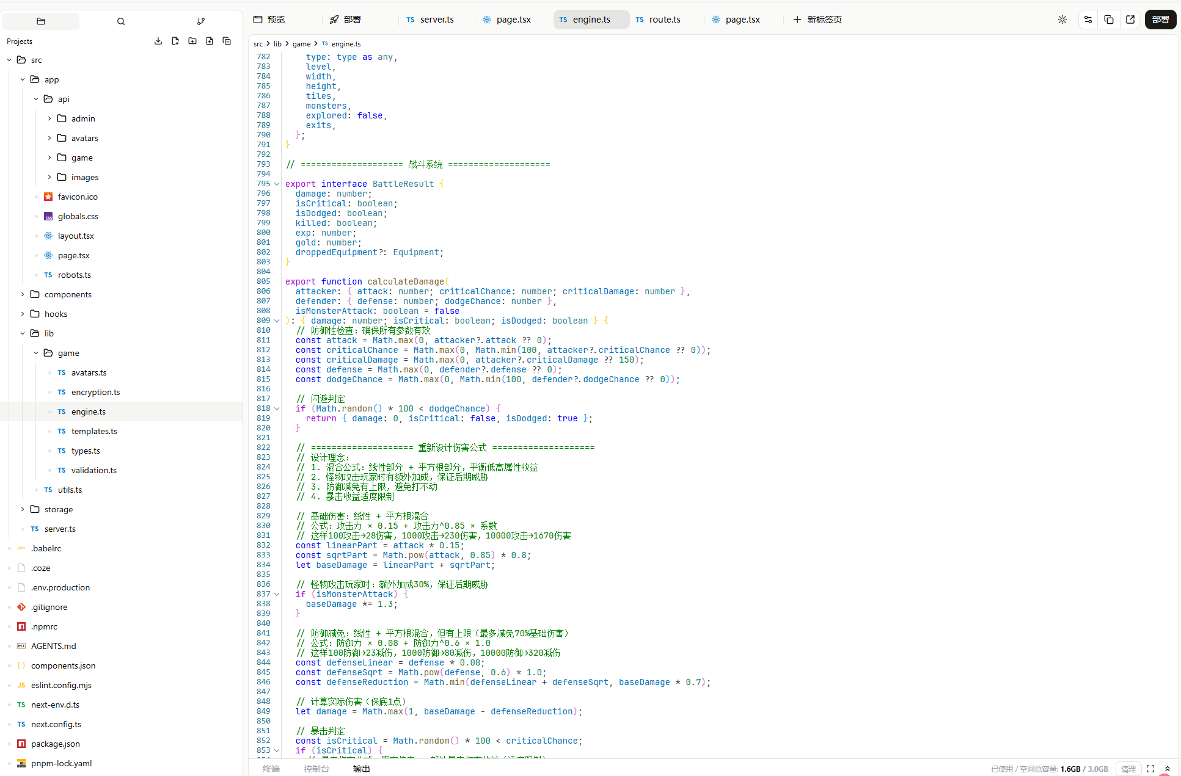Viewport: 1181px width, 776px height.
Task: Switch to the server.ts tab
Action: (x=436, y=20)
